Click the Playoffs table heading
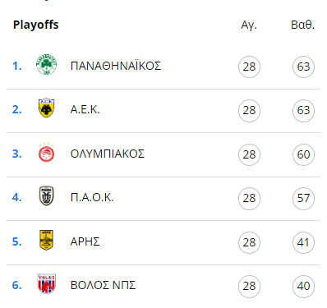This screenshot has width=327, height=308. pos(36,25)
